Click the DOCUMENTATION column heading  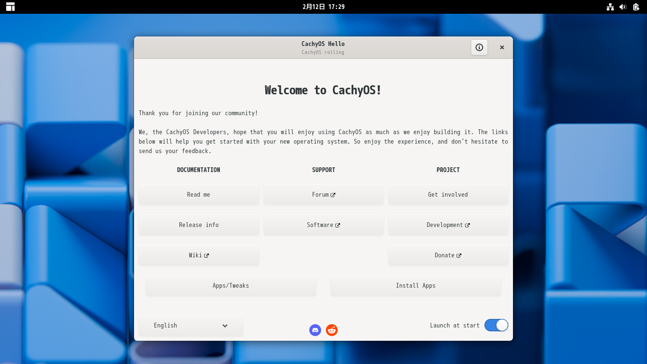(x=198, y=170)
